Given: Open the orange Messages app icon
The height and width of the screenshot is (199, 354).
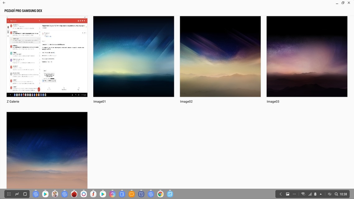Looking at the screenshot, I should click(x=132, y=194).
